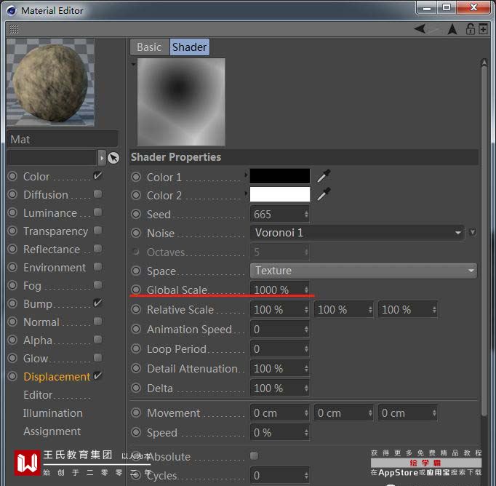Viewport: 496px width, 486px height.
Task: Select the Displacement channel
Action: (x=57, y=377)
